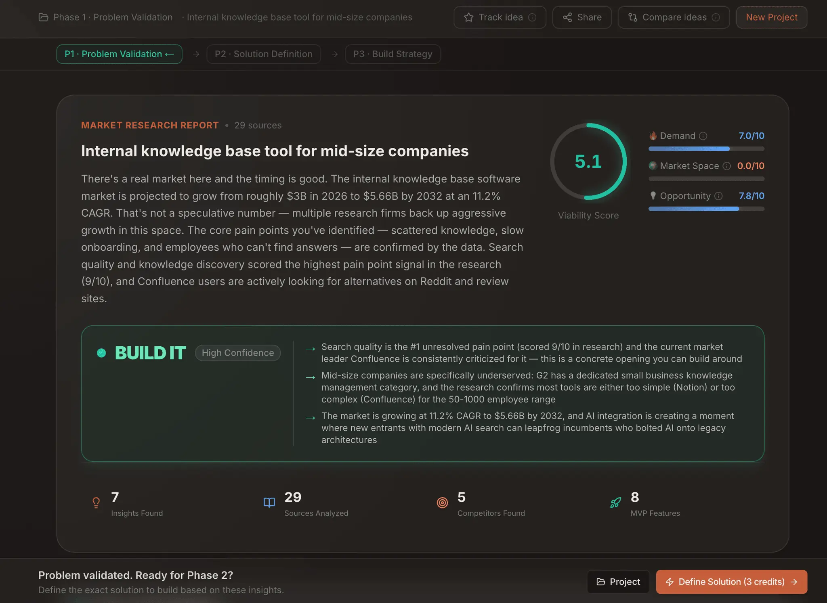Click the flame icon next to Demand
This screenshot has height=603, width=827.
[653, 136]
